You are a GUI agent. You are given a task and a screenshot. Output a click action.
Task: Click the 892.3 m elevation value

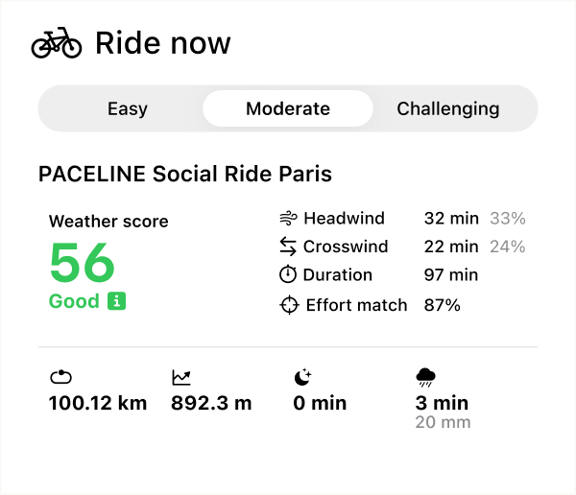211,403
